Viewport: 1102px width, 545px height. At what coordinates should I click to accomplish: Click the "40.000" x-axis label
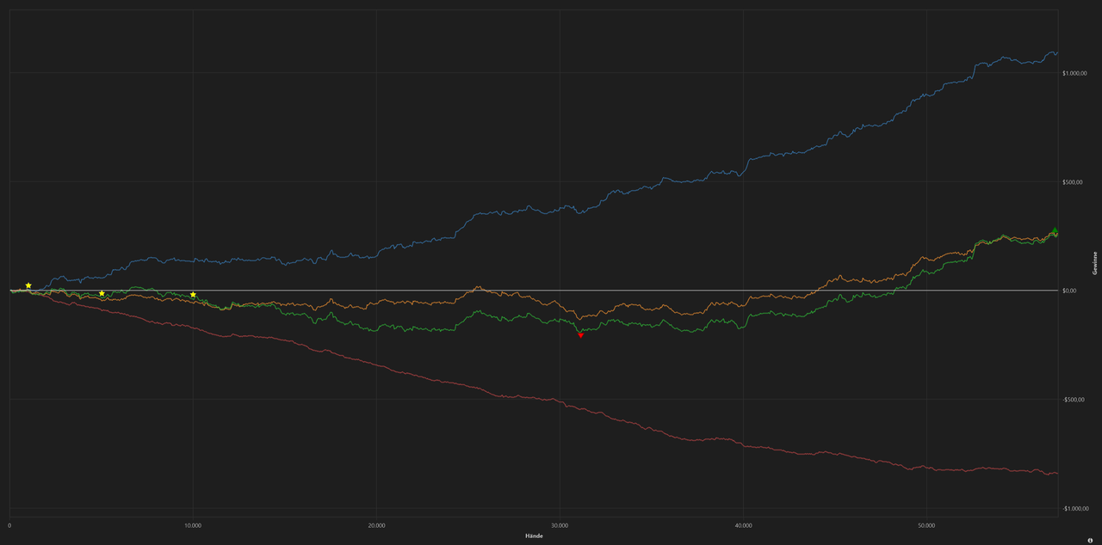(x=744, y=524)
